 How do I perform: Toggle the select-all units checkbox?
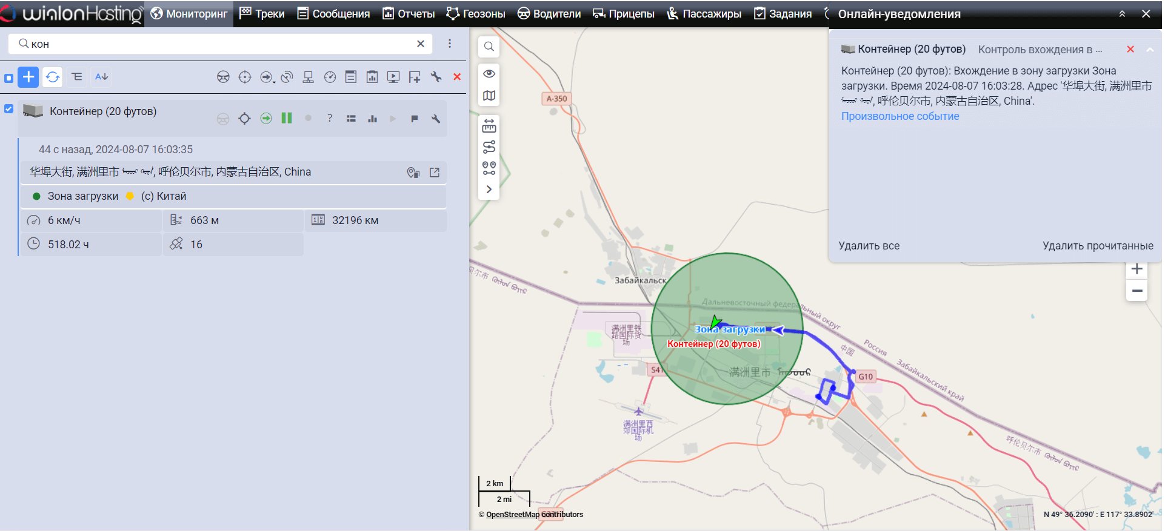click(x=9, y=78)
